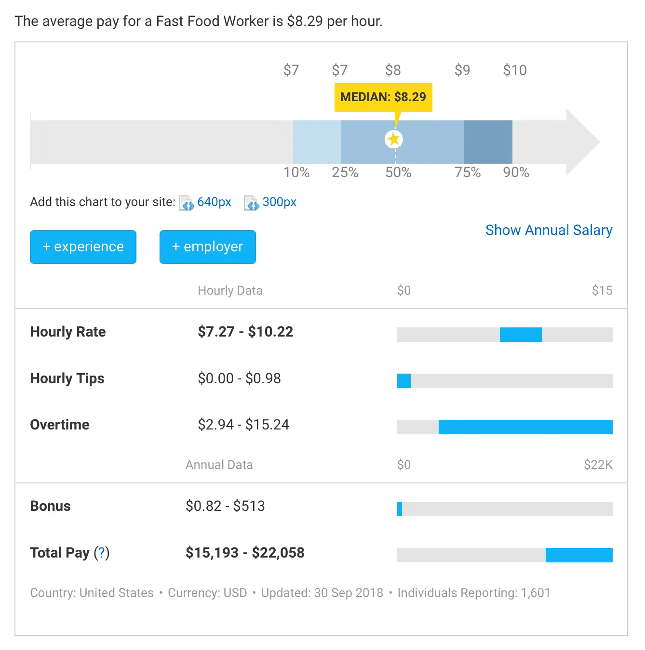Screen dimensions: 645x650
Task: Click the blue Hourly Rate range bar
Action: coord(521,335)
